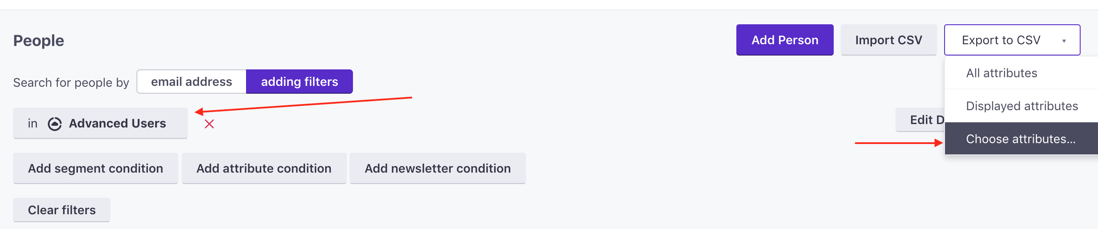Image resolution: width=1098 pixels, height=229 pixels.
Task: Click the segment icon beside Advanced Users
Action: point(55,124)
